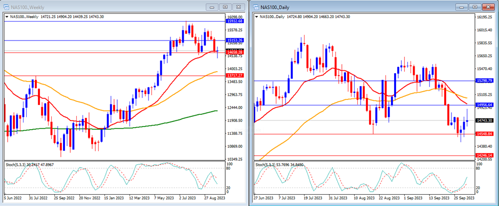Select the 14956.64 blue level label on Daily
499x206 pixels.
[485, 105]
